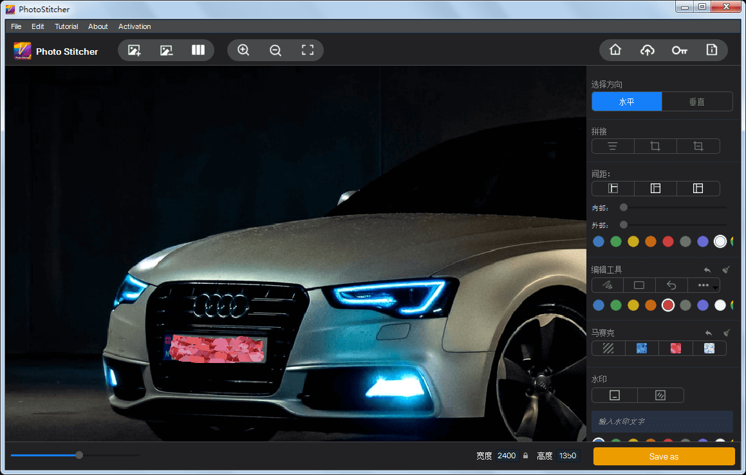Zoom in with the magnifier plus icon
The image size is (746, 475).
pos(243,50)
